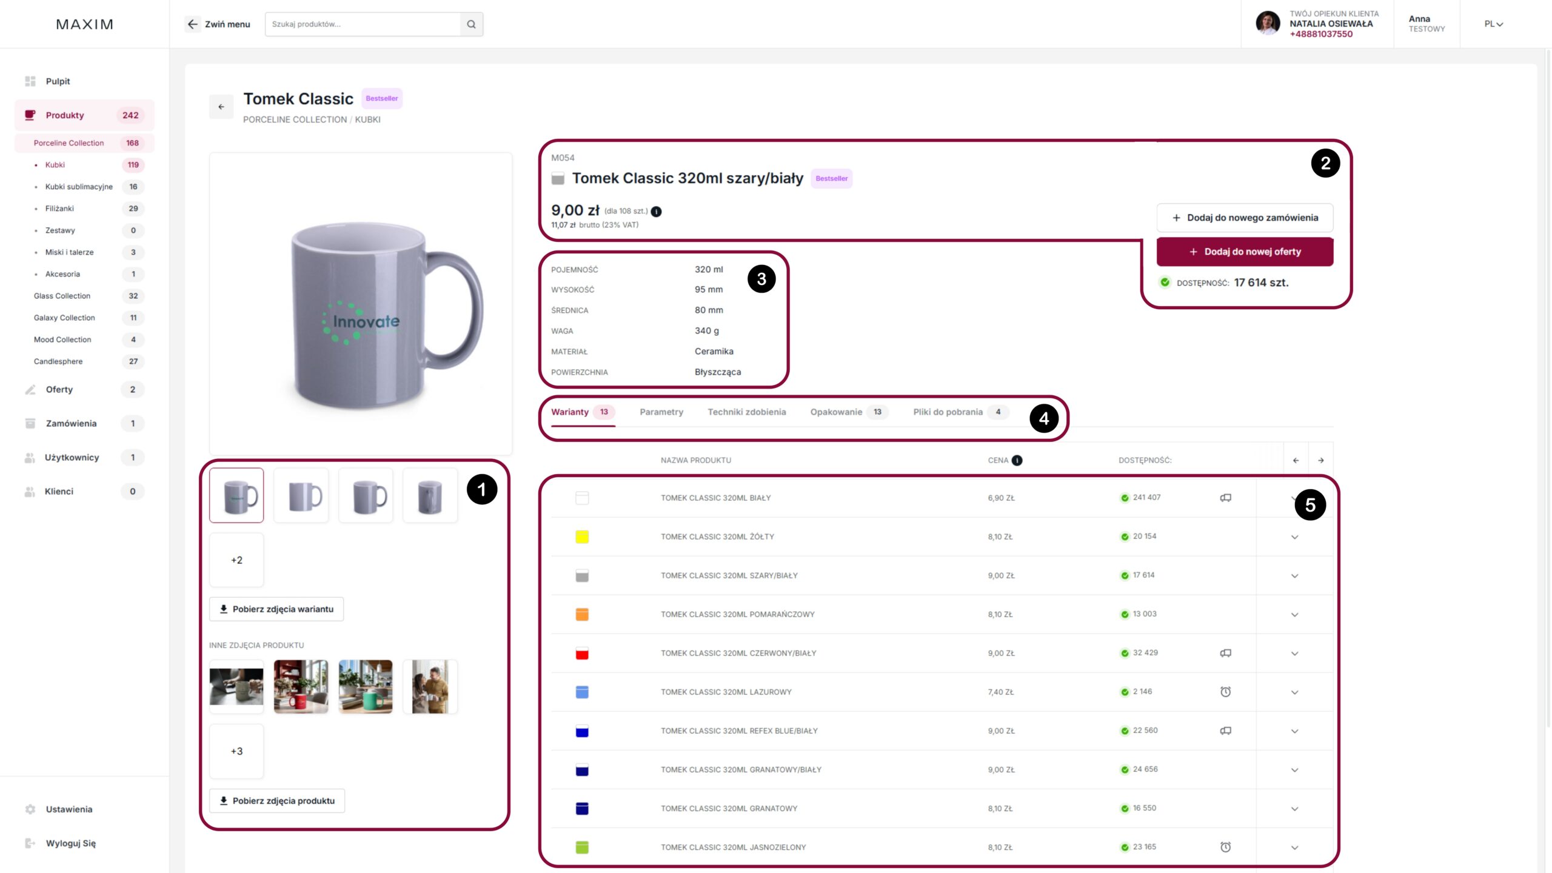This screenshot has width=1552, height=873.
Task: Click the clock icon in Lazurowy row
Action: pyautogui.click(x=1225, y=692)
